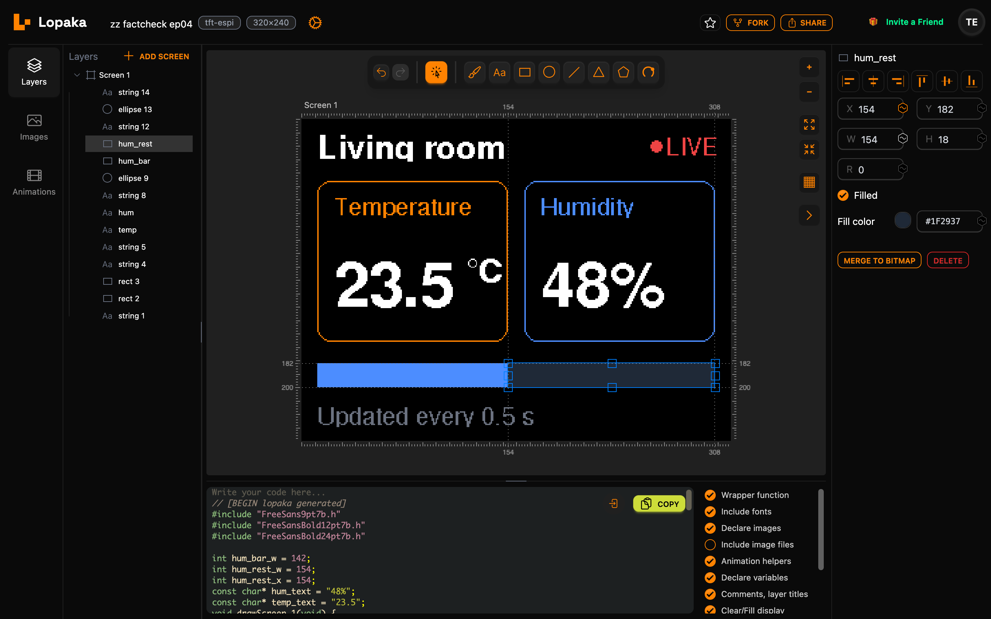The width and height of the screenshot is (991, 619).
Task: Zoom in with the plus button
Action: click(809, 67)
